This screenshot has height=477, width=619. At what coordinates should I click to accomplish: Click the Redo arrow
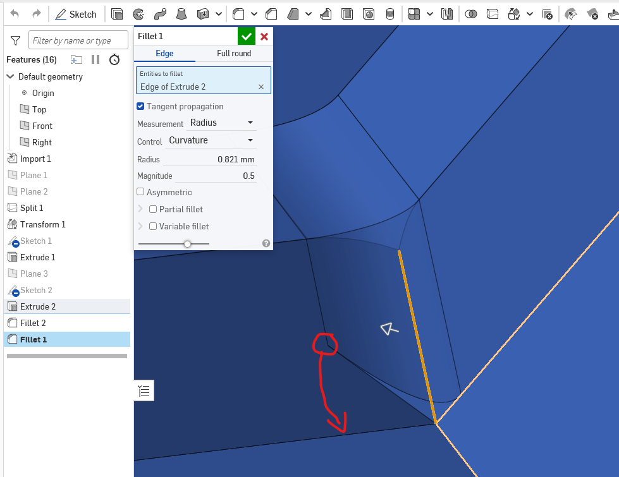click(x=36, y=14)
